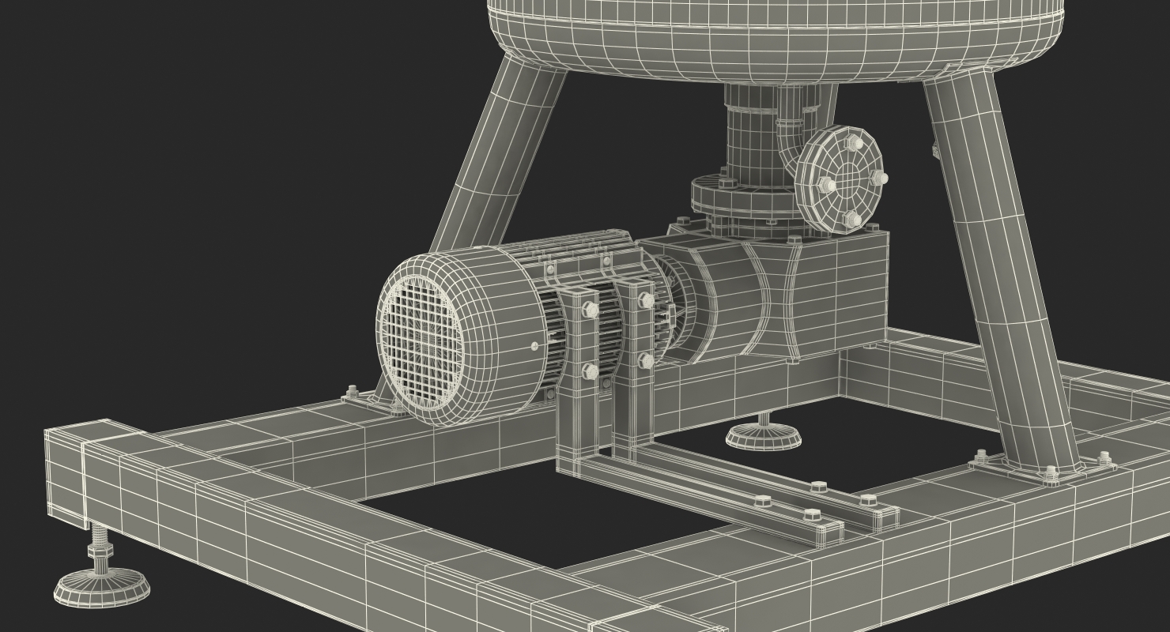The image size is (1170, 632).
Task: Select the leveling foot beneath the gearbox
Action: [x=764, y=431]
